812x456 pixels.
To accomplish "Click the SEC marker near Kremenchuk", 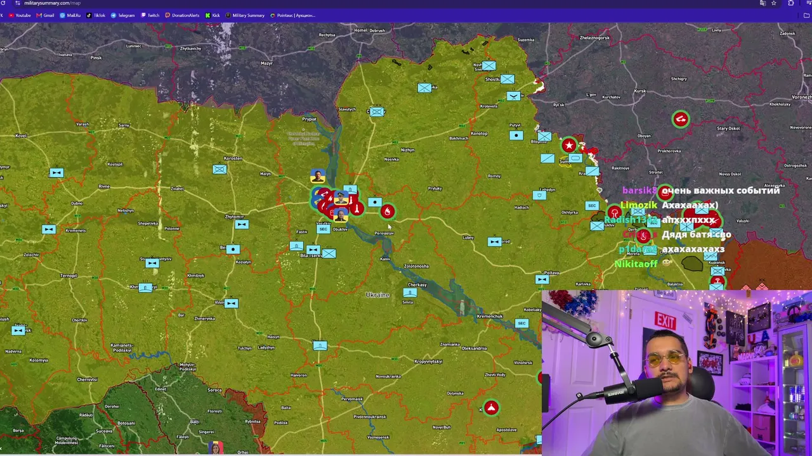I will (x=521, y=323).
